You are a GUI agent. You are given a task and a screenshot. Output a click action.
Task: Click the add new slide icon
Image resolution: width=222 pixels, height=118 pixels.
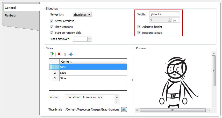click(x=52, y=54)
